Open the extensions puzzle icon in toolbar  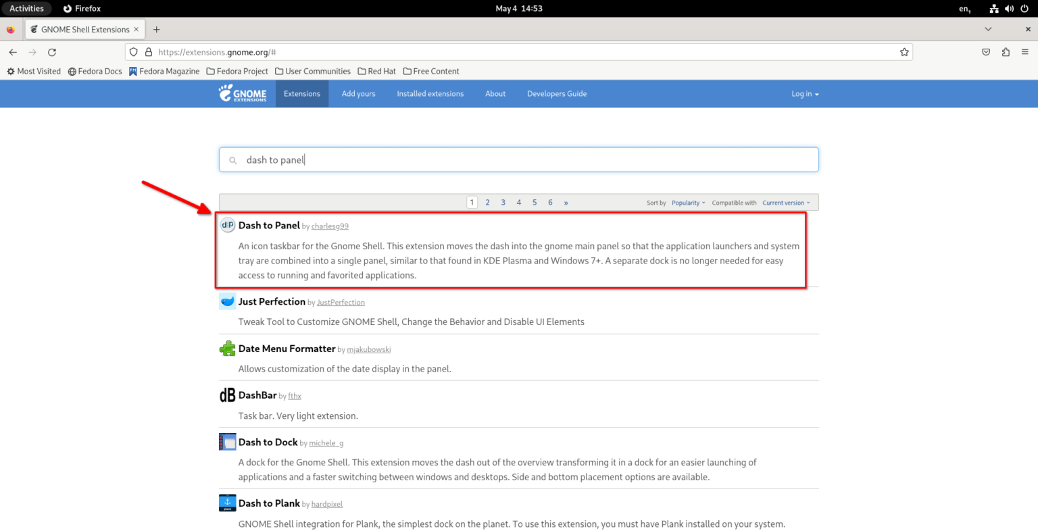(x=1006, y=52)
